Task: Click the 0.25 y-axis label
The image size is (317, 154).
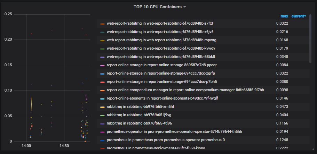Action: (8, 14)
